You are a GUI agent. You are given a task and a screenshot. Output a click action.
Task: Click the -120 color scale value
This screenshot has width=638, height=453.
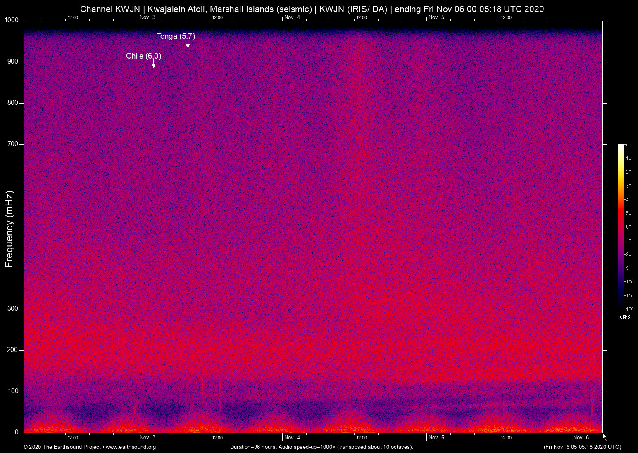[x=629, y=309]
